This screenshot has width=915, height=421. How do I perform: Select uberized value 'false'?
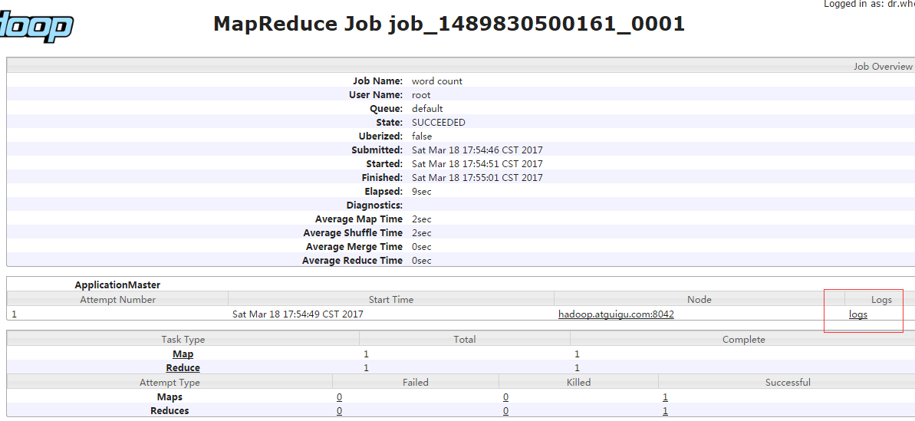pyautogui.click(x=422, y=136)
